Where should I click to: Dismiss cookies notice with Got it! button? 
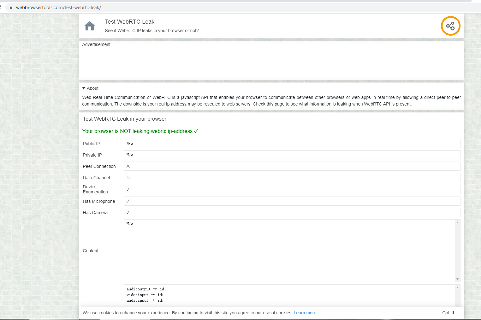448,313
